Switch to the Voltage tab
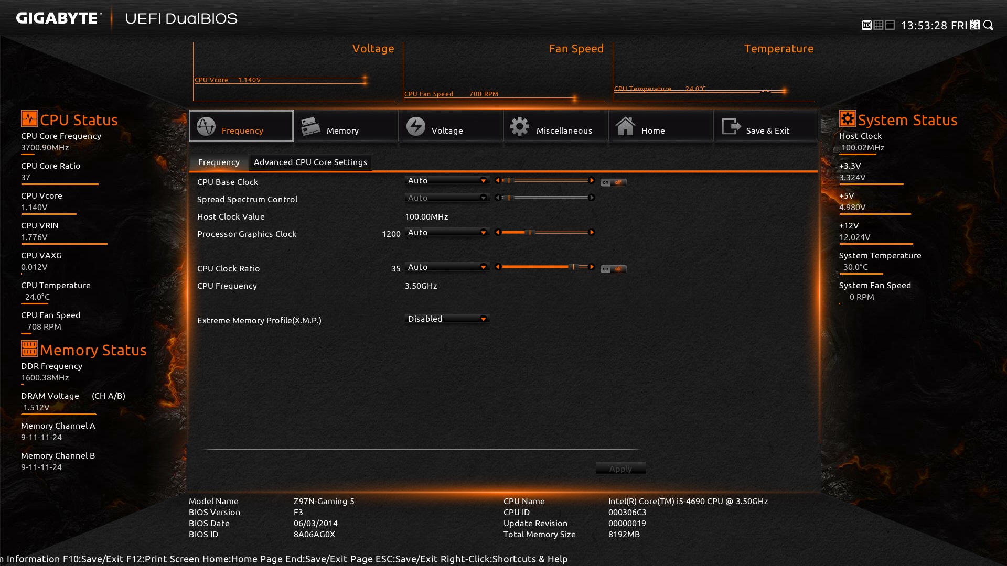Viewport: 1007px width, 566px height. tap(451, 126)
